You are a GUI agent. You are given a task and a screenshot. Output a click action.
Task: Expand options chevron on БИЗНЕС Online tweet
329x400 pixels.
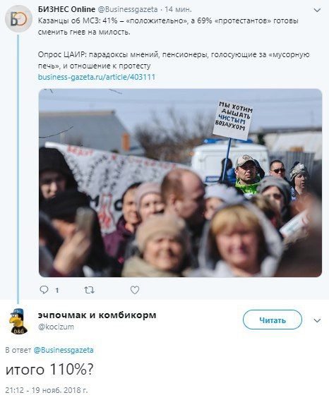coord(317,10)
